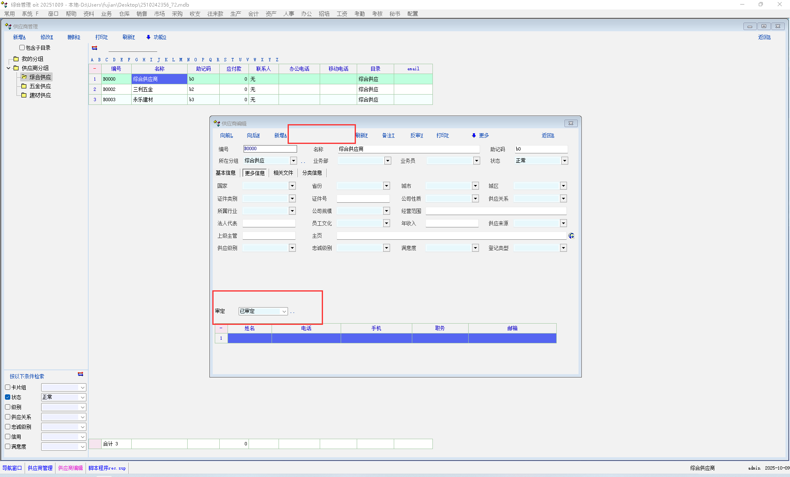Collapse the 供应商分组 tree node

[x=9, y=68]
